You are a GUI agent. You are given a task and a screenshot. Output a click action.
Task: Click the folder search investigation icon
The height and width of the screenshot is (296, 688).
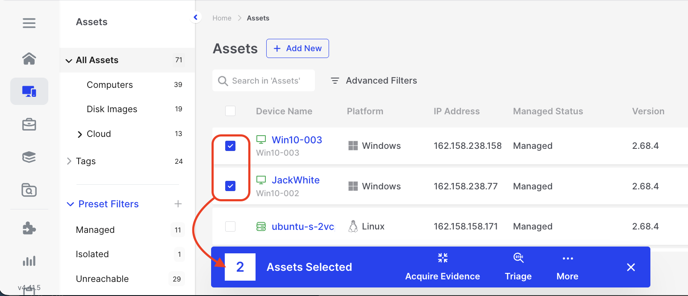pos(29,190)
